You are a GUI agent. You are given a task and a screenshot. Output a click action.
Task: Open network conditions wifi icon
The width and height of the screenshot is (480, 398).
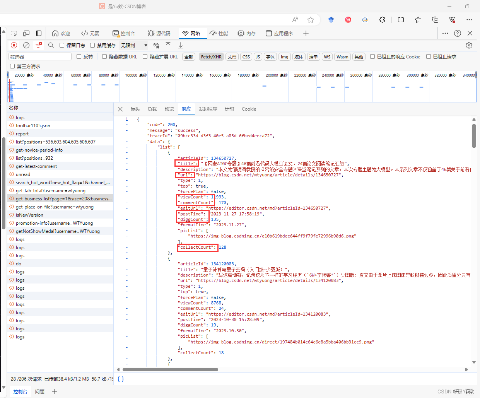pos(156,45)
